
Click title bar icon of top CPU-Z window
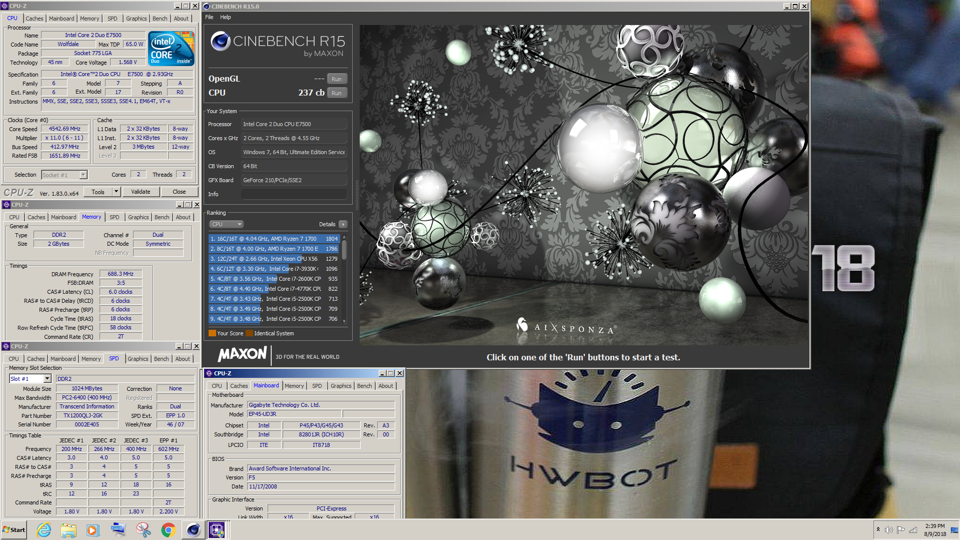[5, 6]
